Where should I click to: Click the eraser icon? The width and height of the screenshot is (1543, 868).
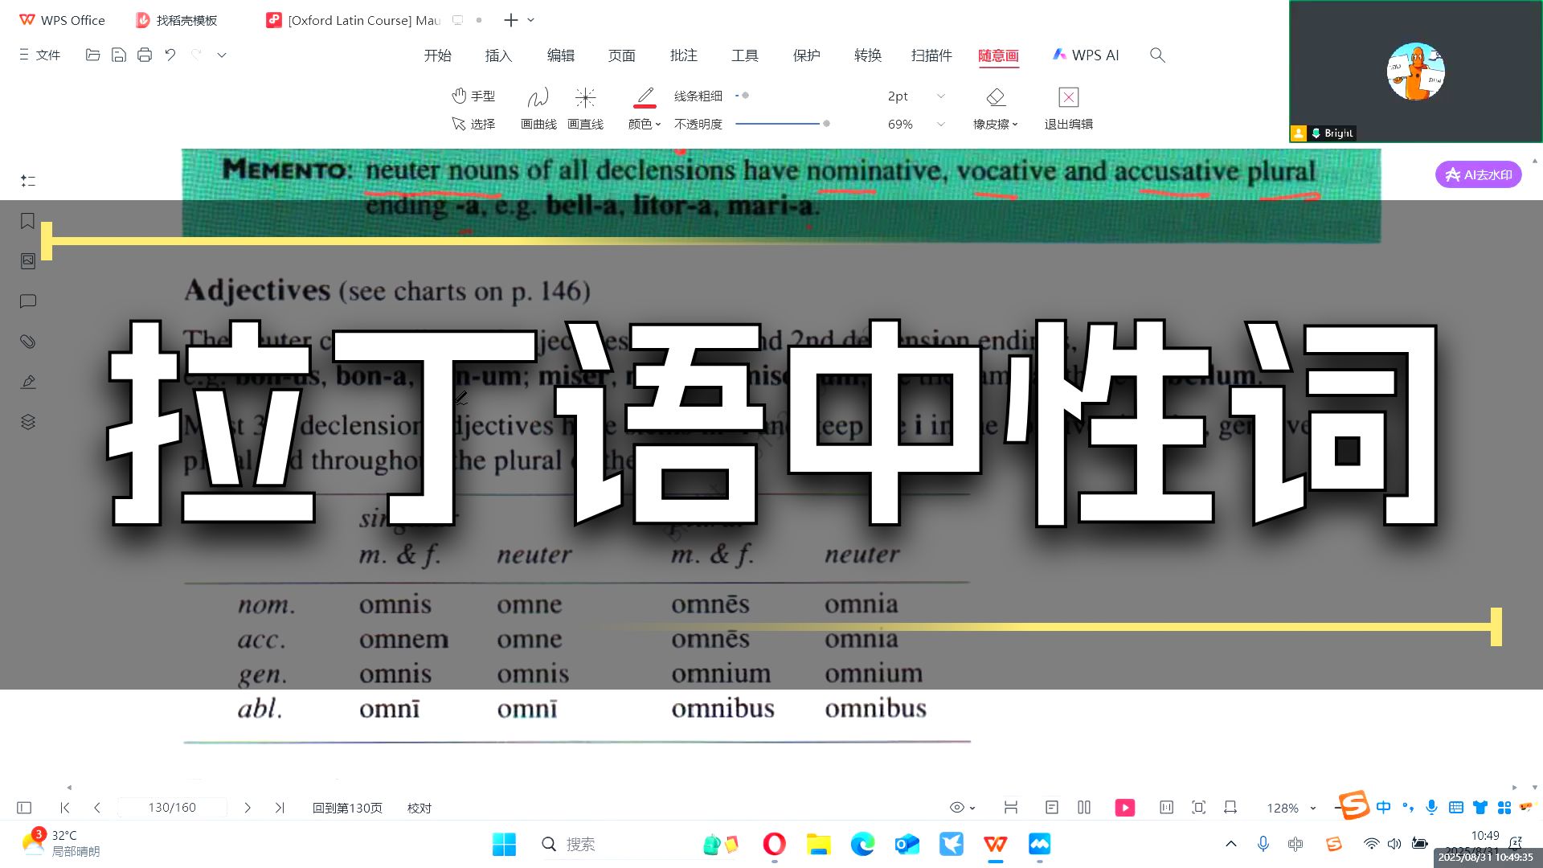tap(996, 97)
